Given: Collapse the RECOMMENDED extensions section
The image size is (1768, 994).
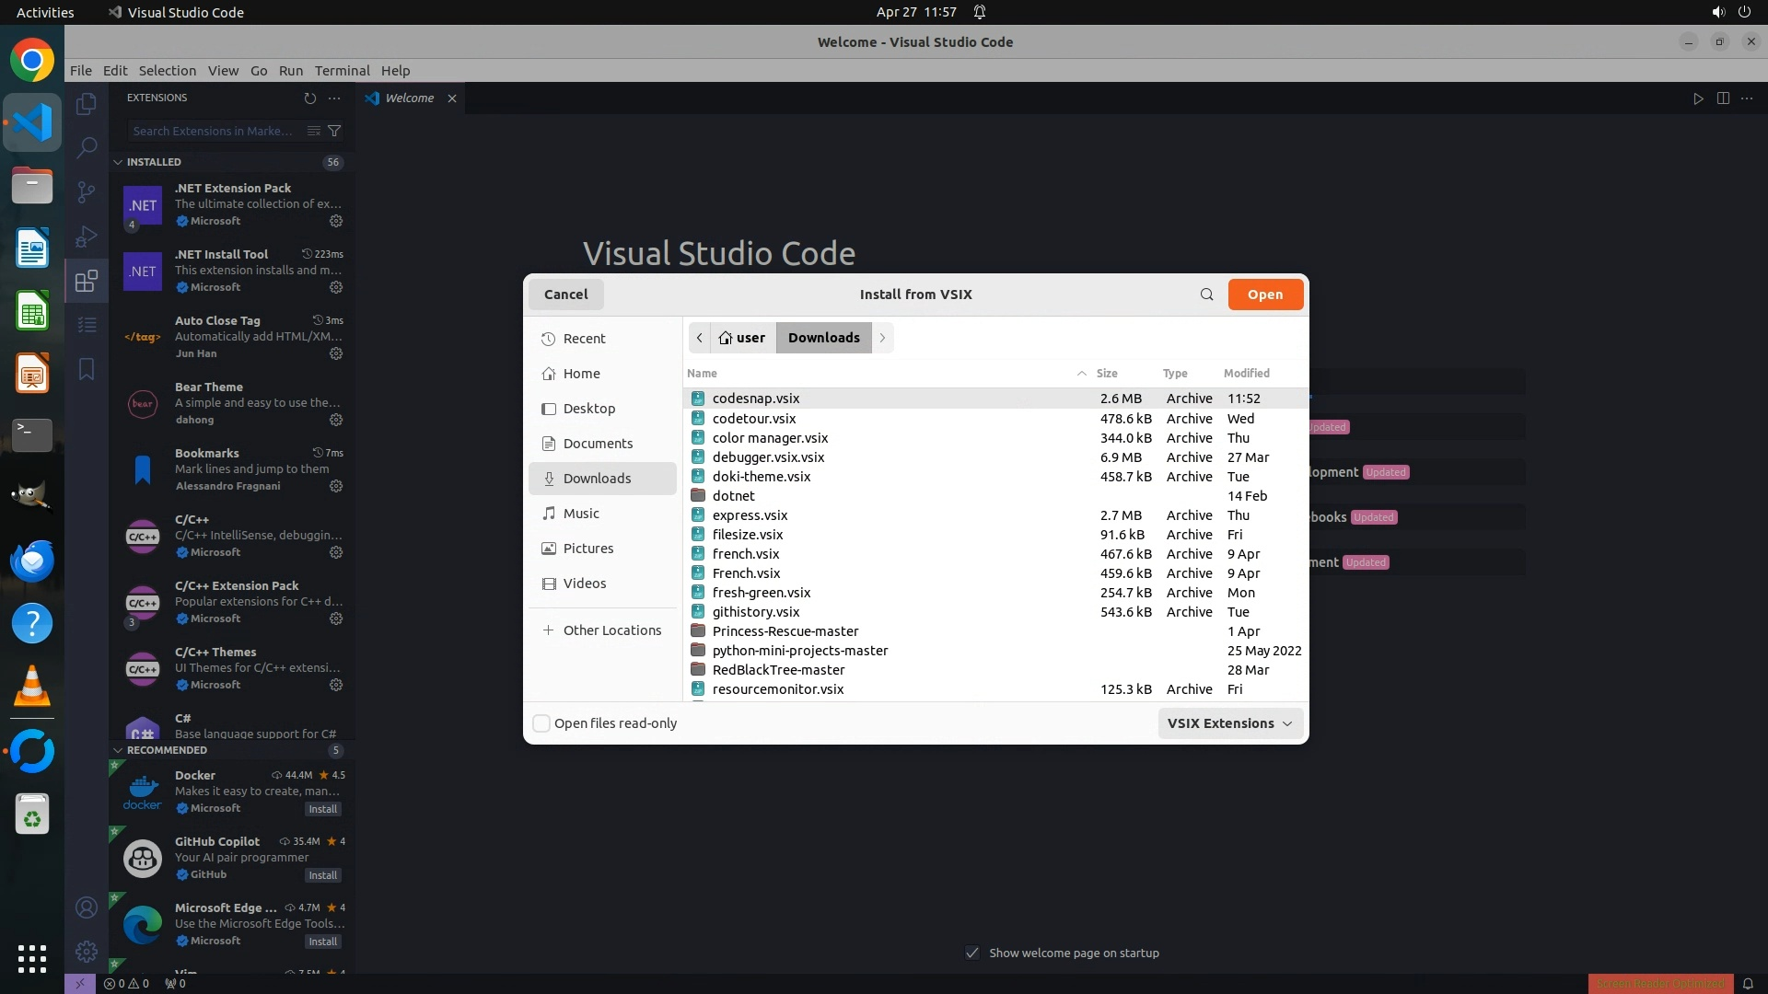Looking at the screenshot, I should pyautogui.click(x=118, y=750).
